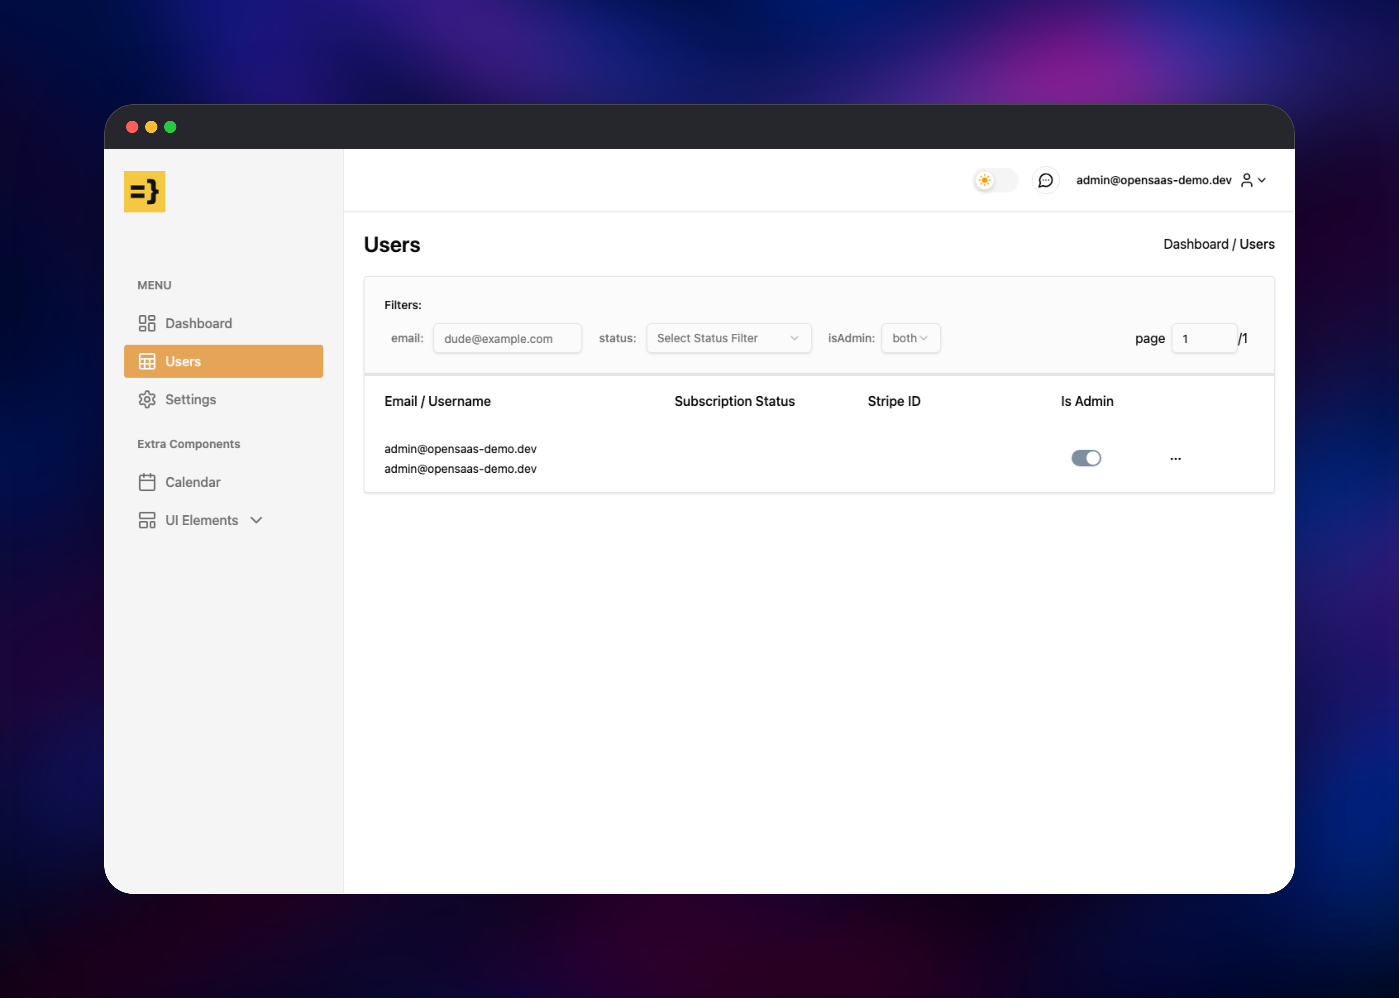The height and width of the screenshot is (998, 1399).
Task: Click the yellow minimize window button
Action: click(x=151, y=127)
